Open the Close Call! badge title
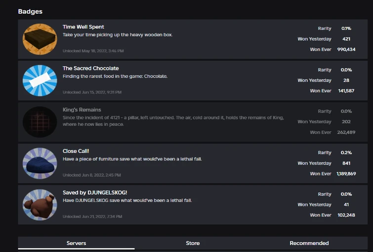 76,151
